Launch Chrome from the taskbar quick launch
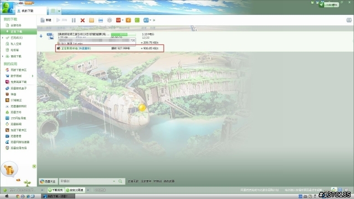This screenshot has height=199, width=354. coord(18,196)
